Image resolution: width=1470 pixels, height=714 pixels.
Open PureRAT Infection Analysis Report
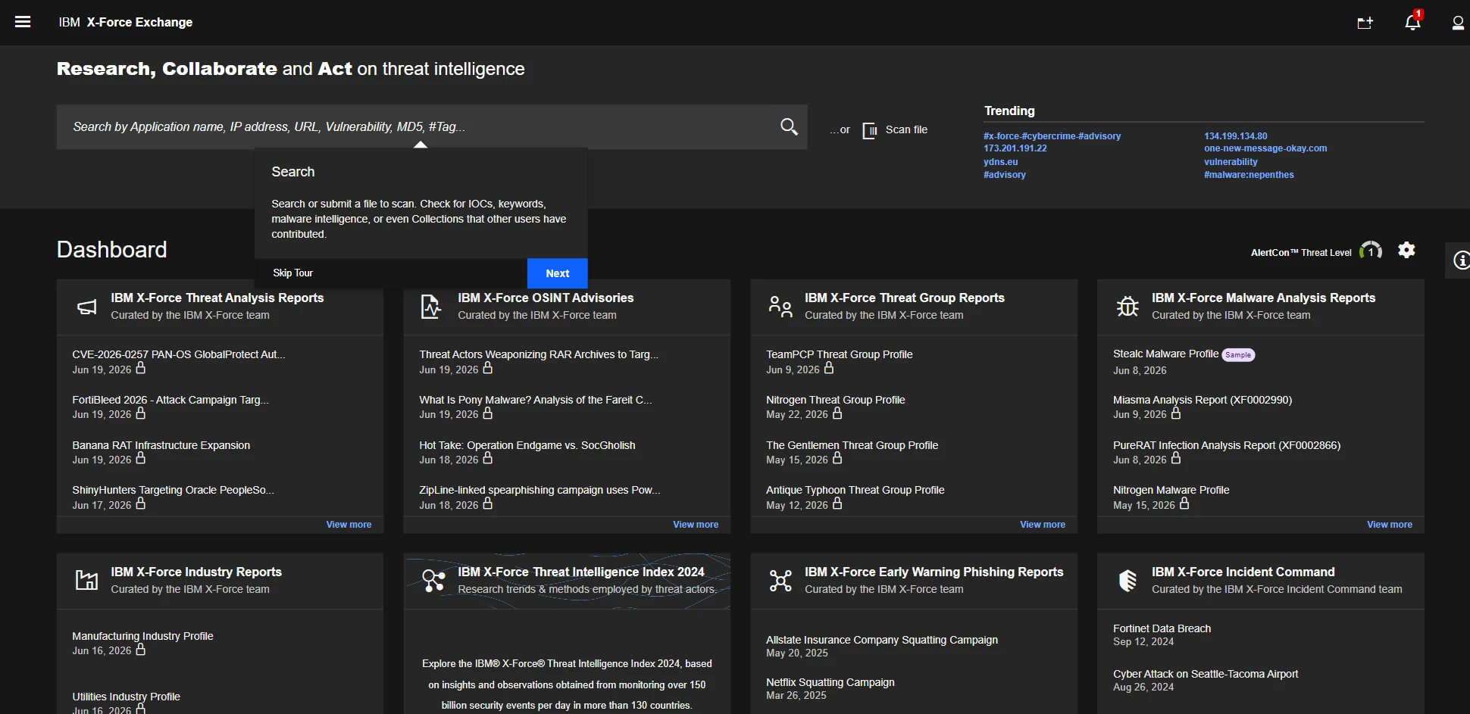point(1227,445)
